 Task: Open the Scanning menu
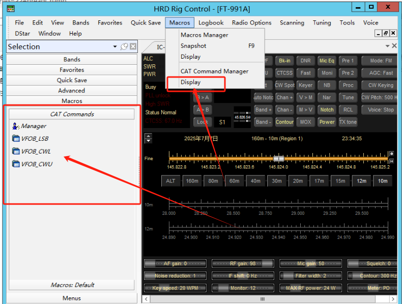[292, 22]
